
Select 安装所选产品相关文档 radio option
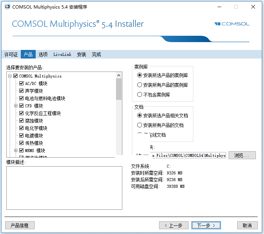[x=139, y=116]
